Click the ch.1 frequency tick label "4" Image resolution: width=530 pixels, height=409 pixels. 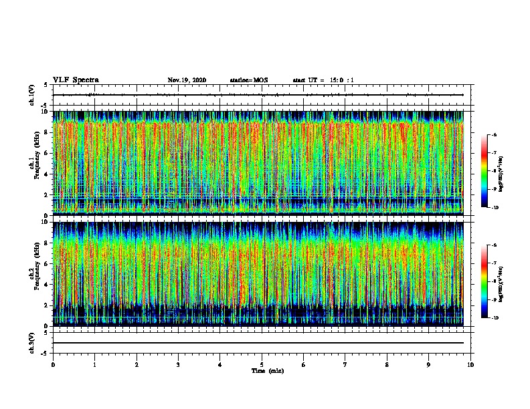click(47, 174)
